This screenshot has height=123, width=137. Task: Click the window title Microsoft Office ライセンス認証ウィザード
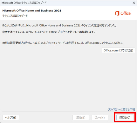pos(24,3)
